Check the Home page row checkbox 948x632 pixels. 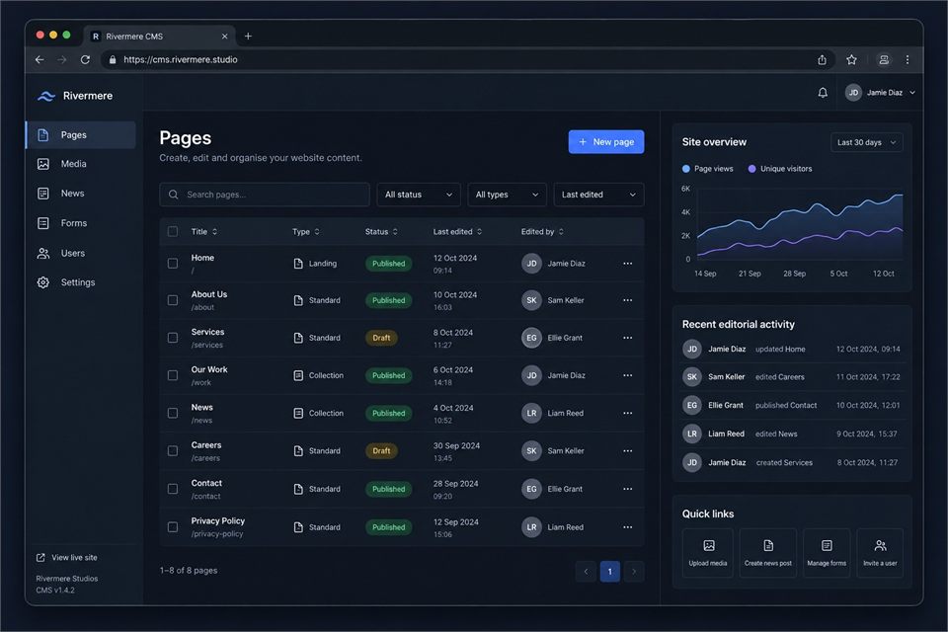(x=173, y=263)
